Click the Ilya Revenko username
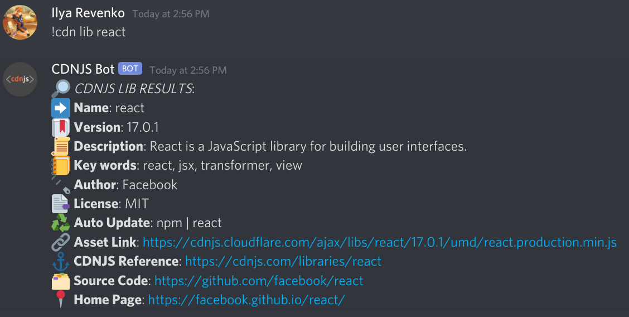629x317 pixels. tap(88, 13)
